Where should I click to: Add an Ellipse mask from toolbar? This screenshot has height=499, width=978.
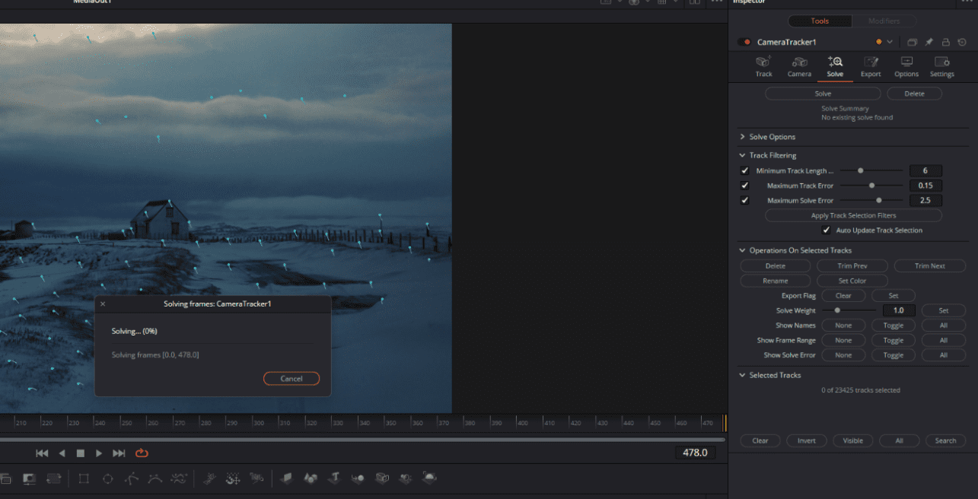click(108, 478)
